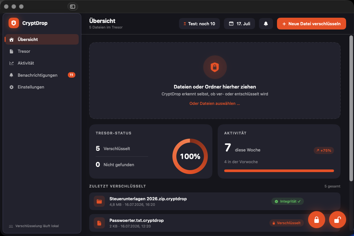This screenshot has height=236, width=354.
Task: Click the chart icon beside Aktivität
Action: click(11, 63)
